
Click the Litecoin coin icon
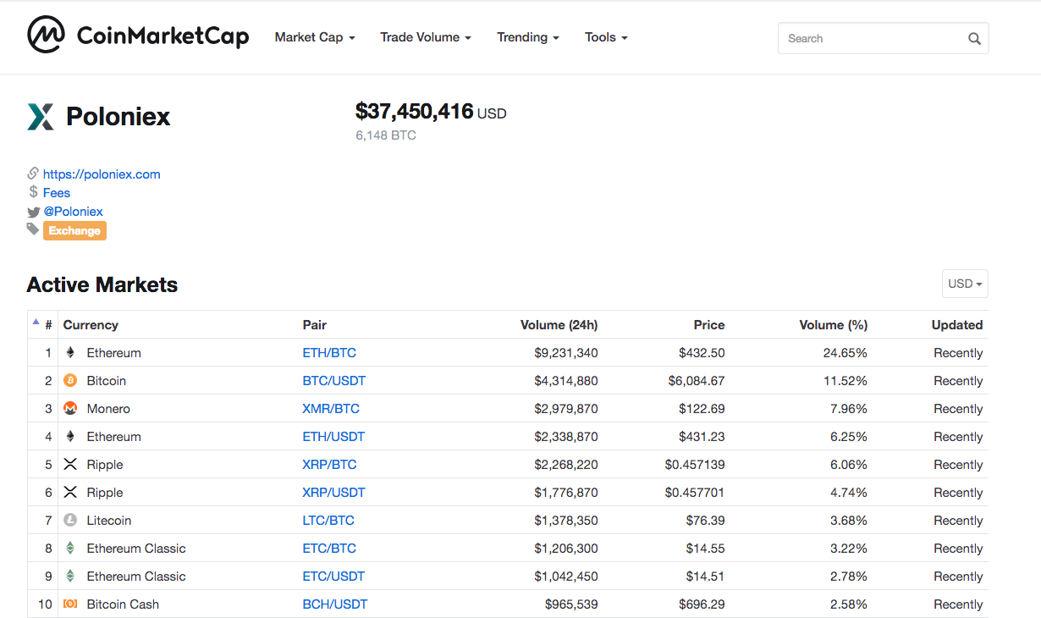click(x=70, y=521)
